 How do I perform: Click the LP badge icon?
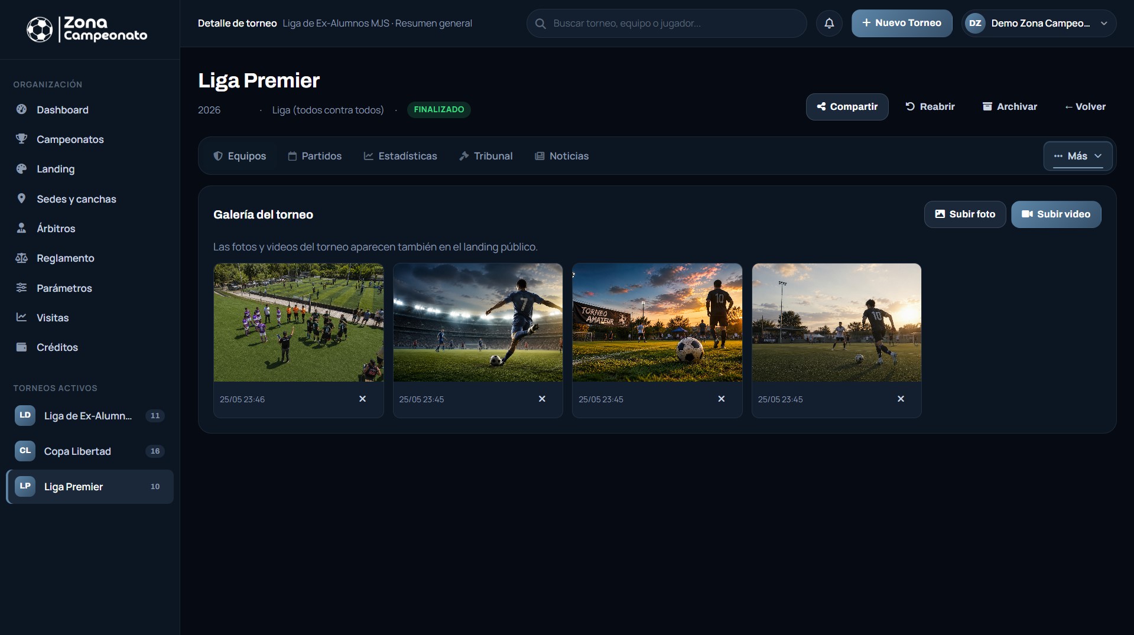click(x=25, y=486)
